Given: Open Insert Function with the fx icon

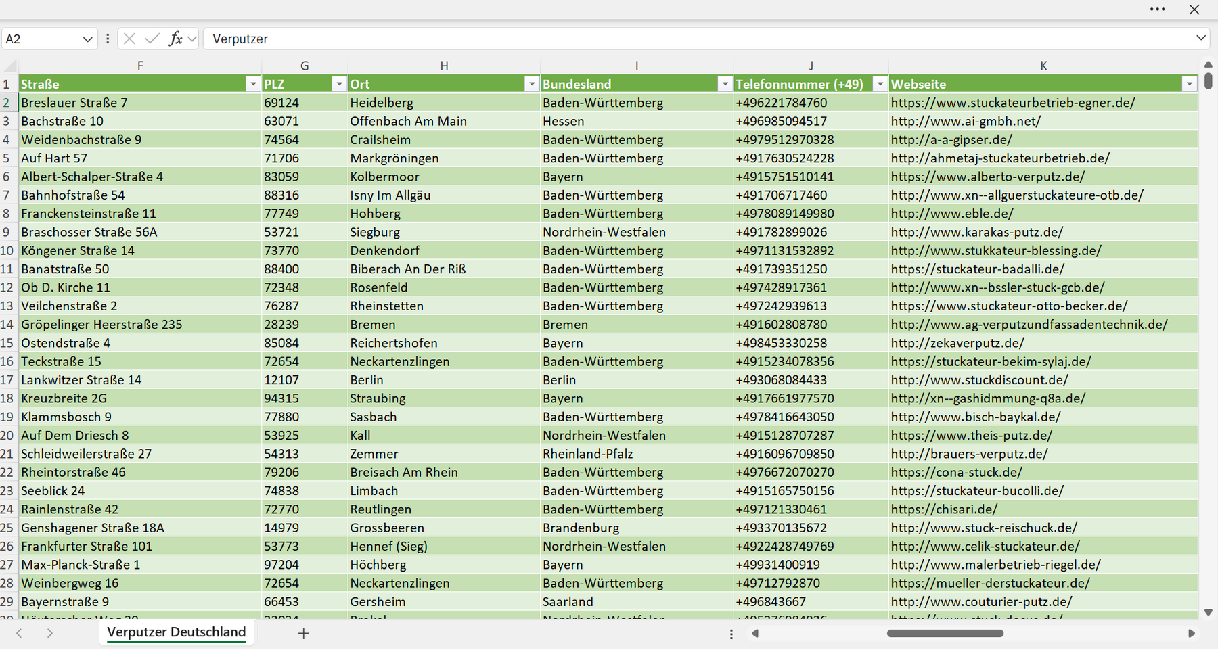Looking at the screenshot, I should [x=175, y=39].
